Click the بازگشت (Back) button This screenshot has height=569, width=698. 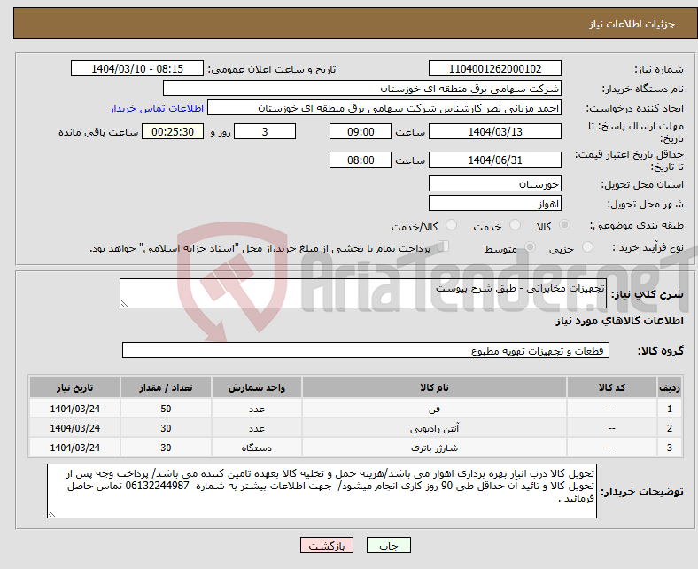tap(327, 545)
